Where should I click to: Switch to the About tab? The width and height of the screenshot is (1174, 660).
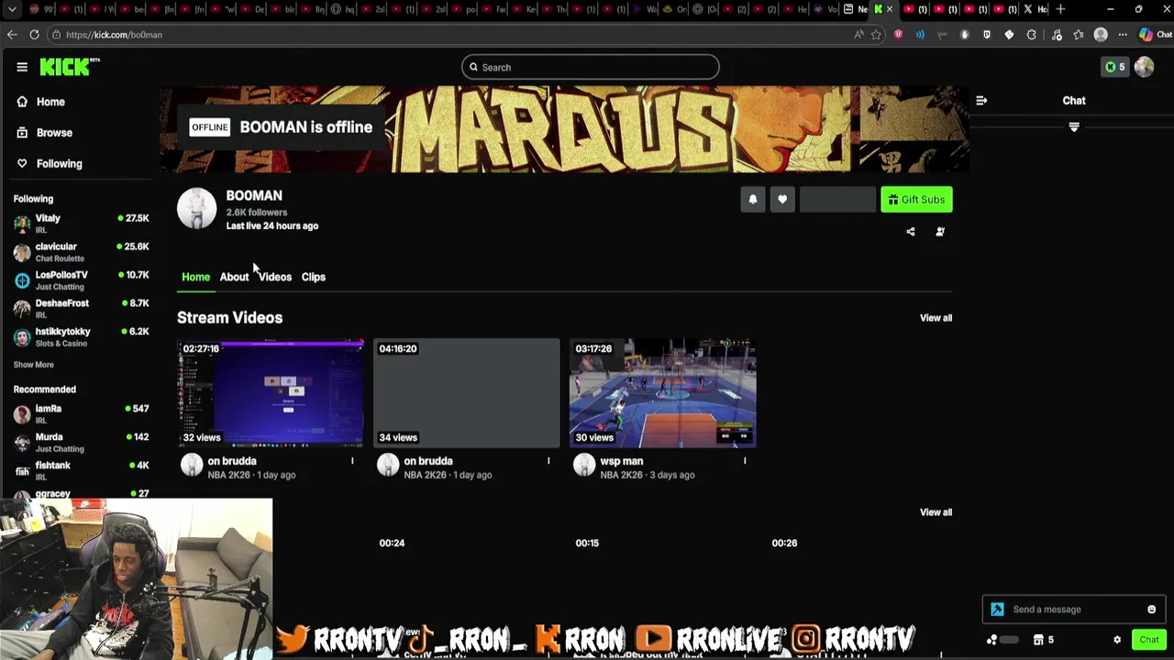[234, 277]
